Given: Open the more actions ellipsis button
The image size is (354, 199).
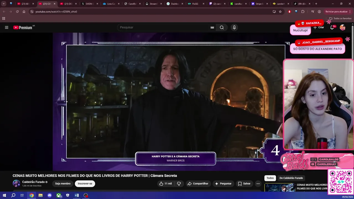Looking at the screenshot, I should point(258,184).
